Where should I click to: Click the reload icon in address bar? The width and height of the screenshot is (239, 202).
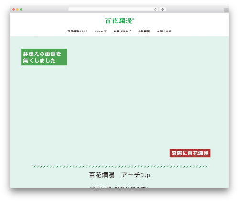tap(155, 10)
